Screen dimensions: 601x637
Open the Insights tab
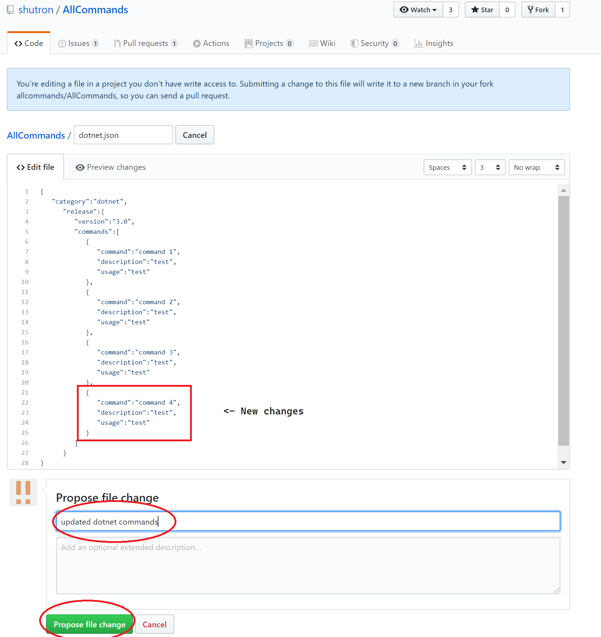pyautogui.click(x=434, y=43)
